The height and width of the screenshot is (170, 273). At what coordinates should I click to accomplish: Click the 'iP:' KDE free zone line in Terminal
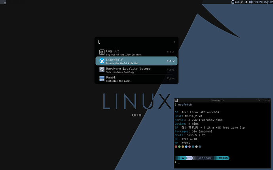210,127
